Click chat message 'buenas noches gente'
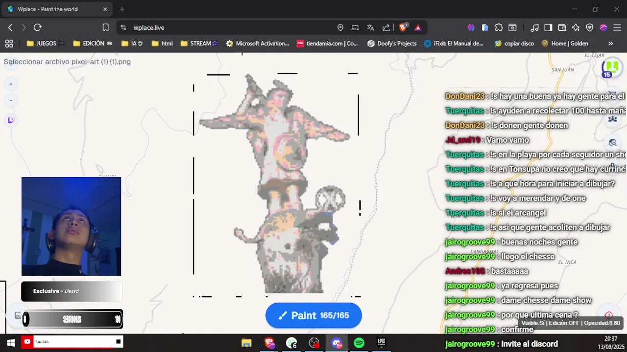The width and height of the screenshot is (627, 352). [539, 242]
